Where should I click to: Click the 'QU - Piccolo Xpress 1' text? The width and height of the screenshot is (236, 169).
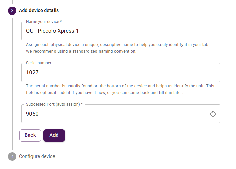point(52,31)
